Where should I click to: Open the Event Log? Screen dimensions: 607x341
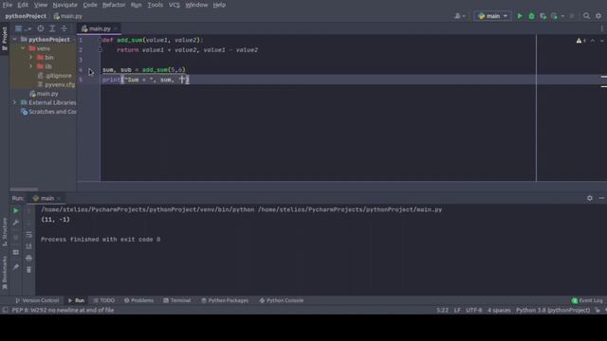click(587, 300)
